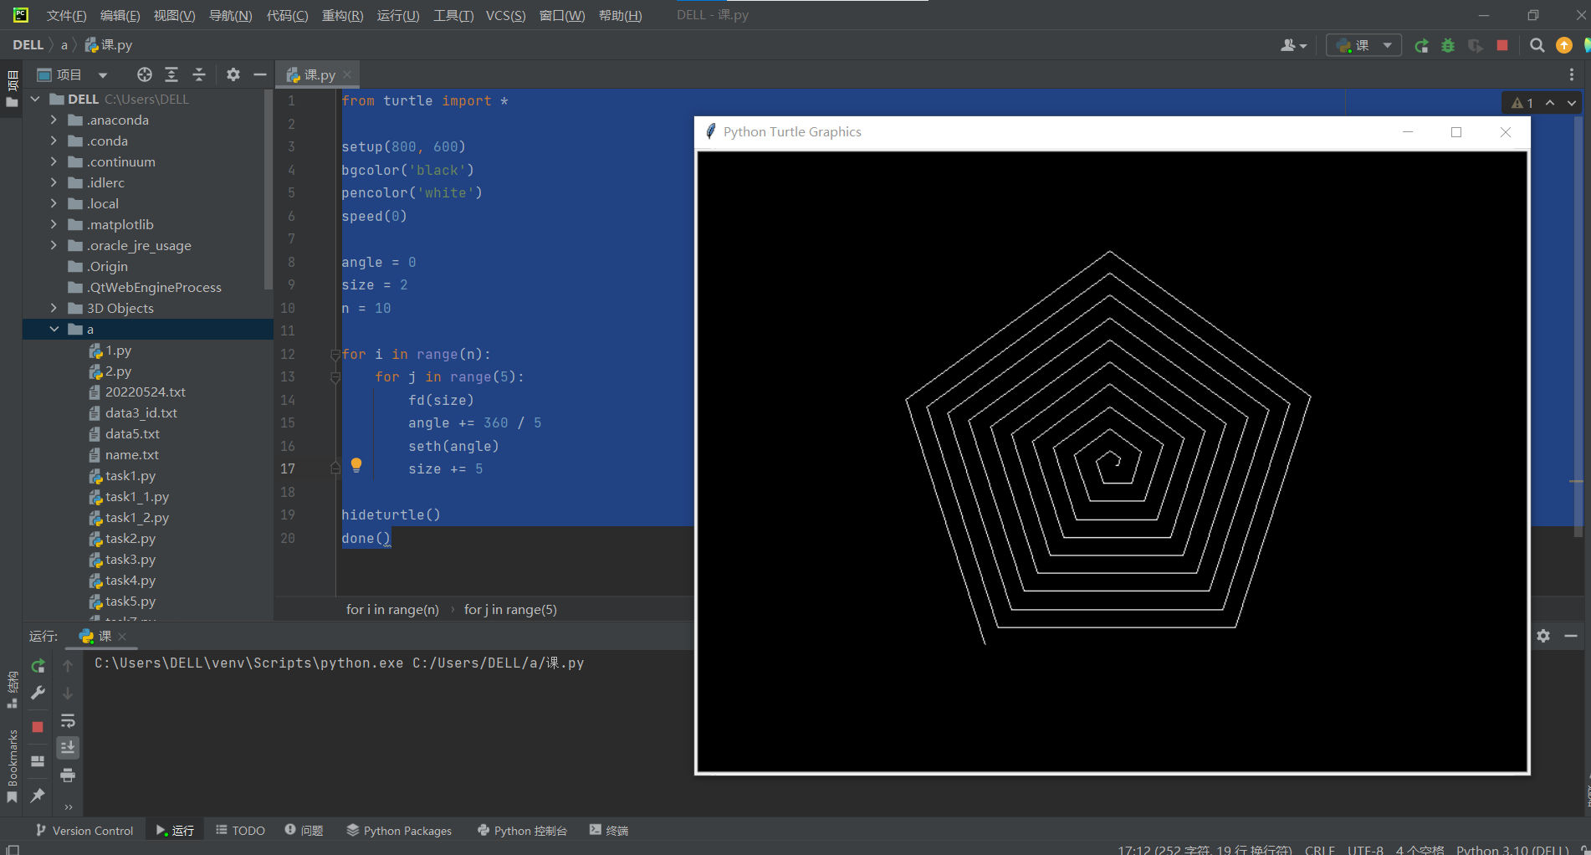Collapse the 'a' folder

(x=54, y=329)
